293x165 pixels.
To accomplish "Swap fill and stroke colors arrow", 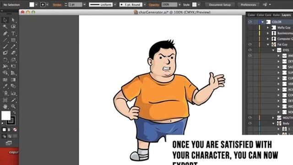I will (x=14, y=112).
